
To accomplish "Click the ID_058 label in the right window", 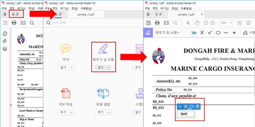I will coord(157,123).
